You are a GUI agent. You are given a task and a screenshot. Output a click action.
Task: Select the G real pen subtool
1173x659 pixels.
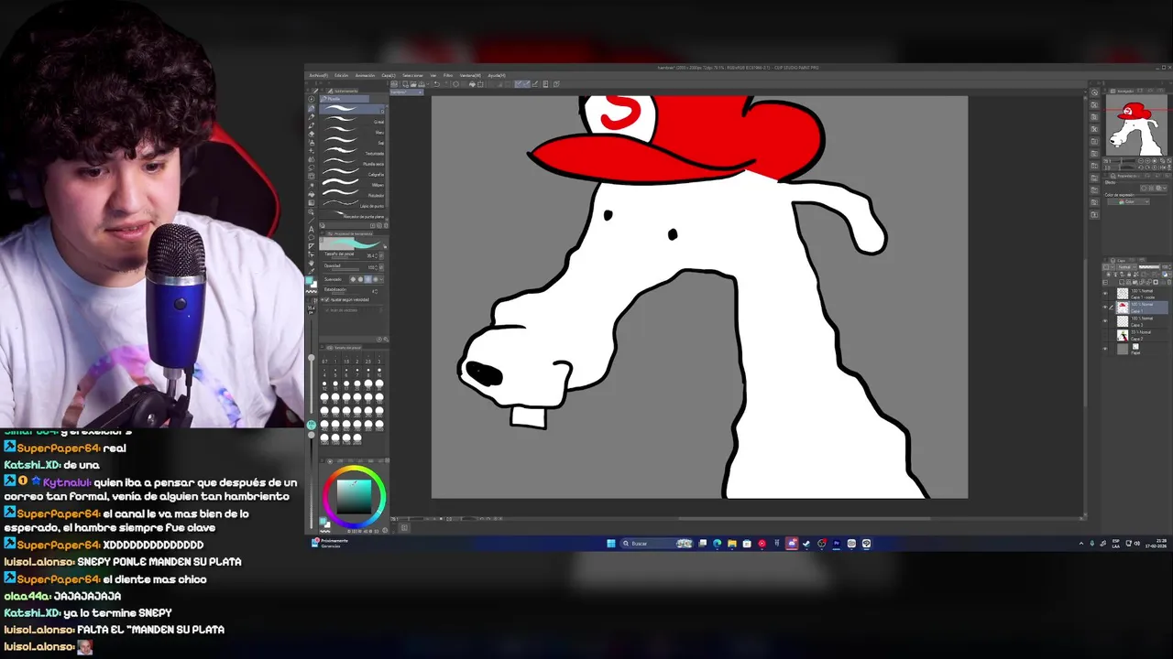click(x=352, y=122)
